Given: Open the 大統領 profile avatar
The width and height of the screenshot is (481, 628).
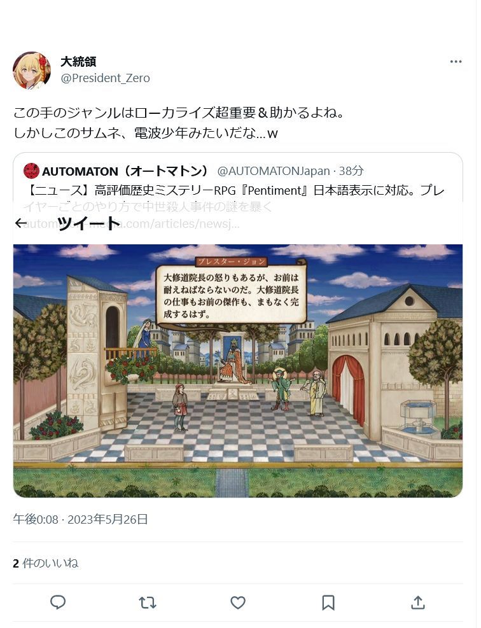Looking at the screenshot, I should [x=32, y=70].
